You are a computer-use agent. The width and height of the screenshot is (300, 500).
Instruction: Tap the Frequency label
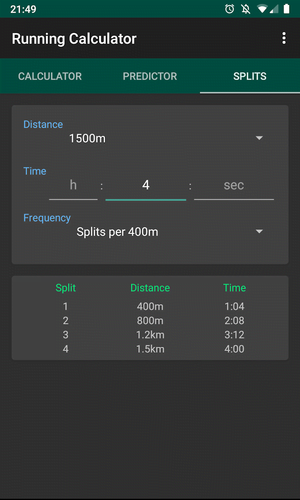coord(47,218)
